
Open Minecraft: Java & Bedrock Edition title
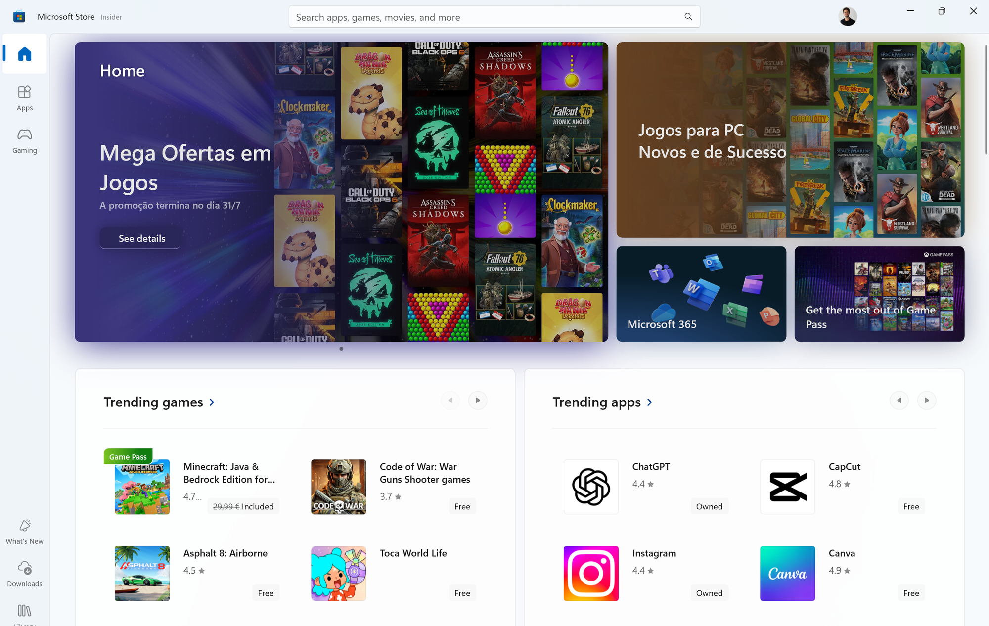[x=229, y=473]
